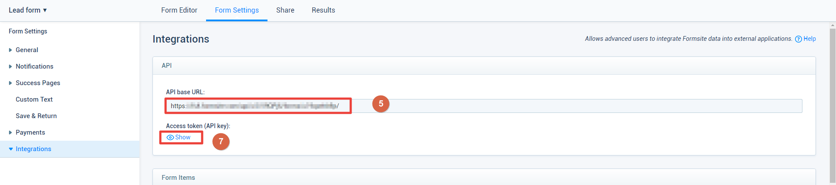This screenshot has width=836, height=185.
Task: Click the eye icon beside Show
Action: 170,138
